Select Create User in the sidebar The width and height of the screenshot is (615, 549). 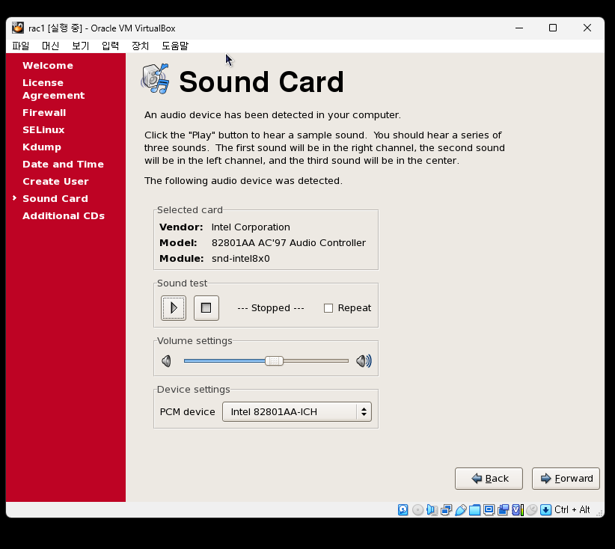[55, 182]
